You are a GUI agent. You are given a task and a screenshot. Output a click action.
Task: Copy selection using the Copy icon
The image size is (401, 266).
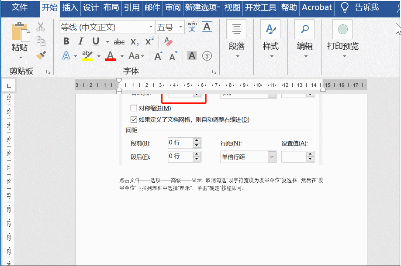point(41,41)
